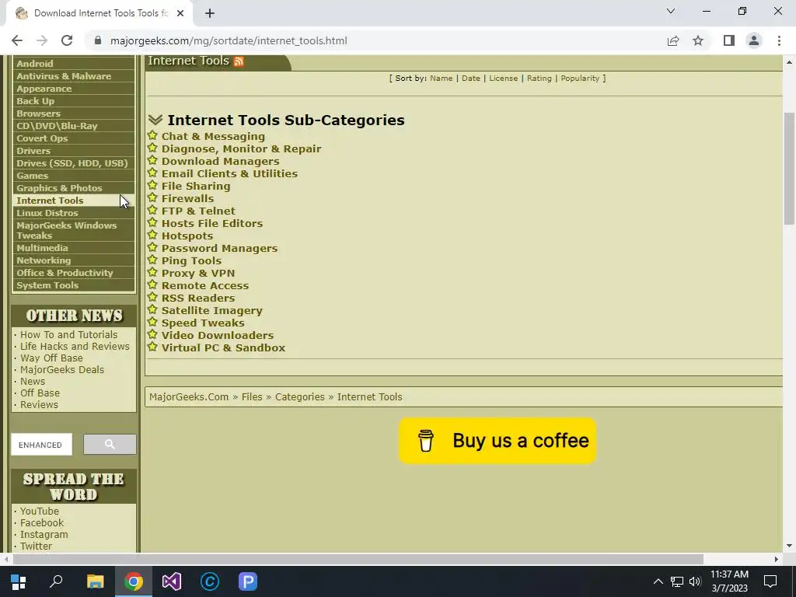Open taskbar search magnifier
796x597 pixels.
pos(56,581)
